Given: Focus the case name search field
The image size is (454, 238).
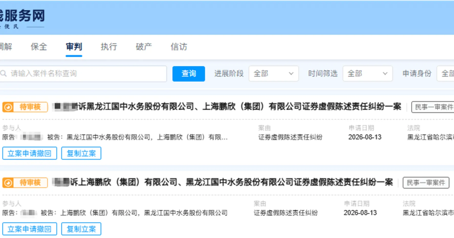Looking at the screenshot, I should 83,74.
